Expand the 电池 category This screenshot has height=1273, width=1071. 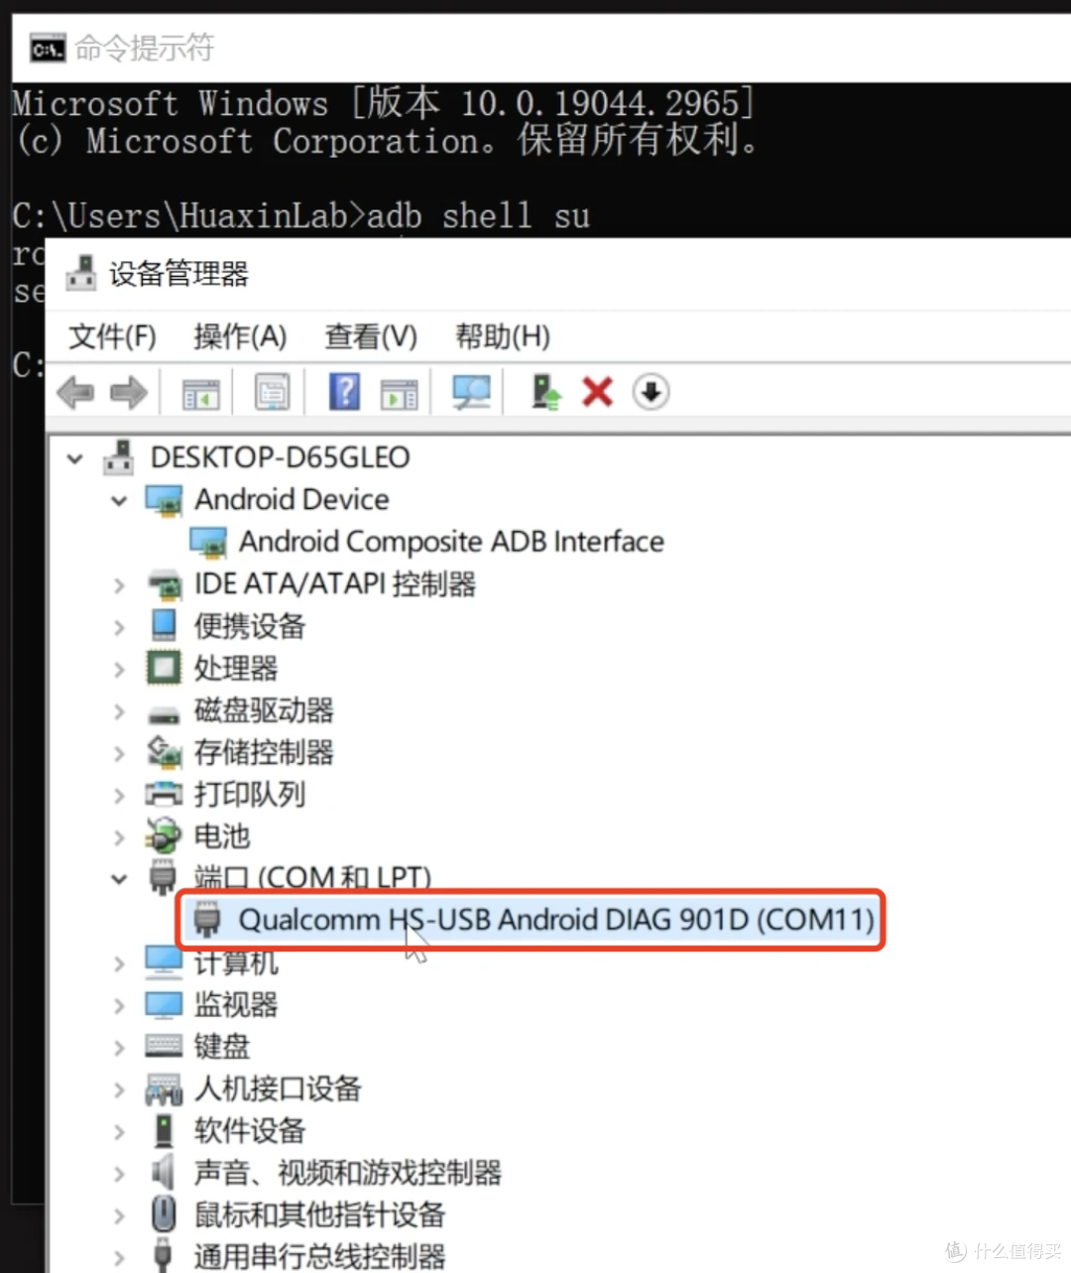tap(119, 838)
